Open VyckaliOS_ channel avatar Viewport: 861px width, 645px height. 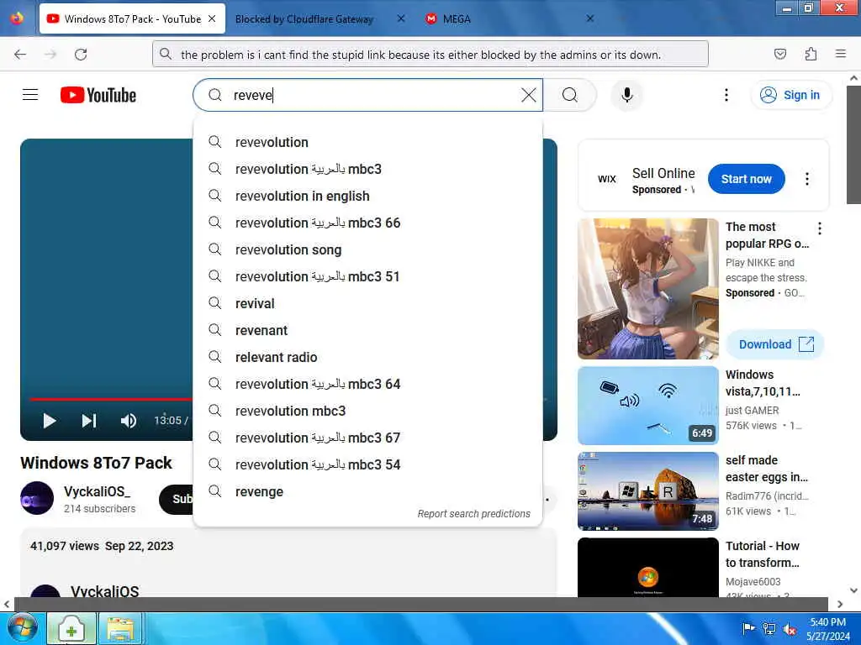tap(37, 498)
